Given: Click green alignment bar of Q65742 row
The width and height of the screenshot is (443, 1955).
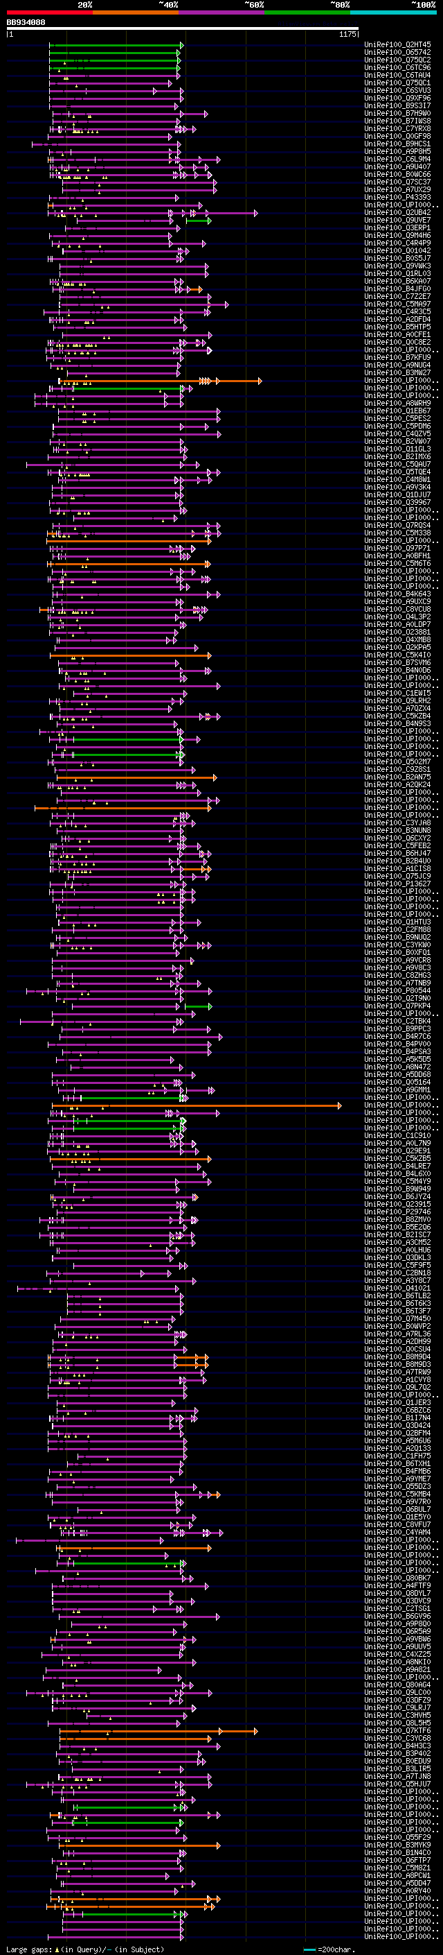Looking at the screenshot, I should point(114,53).
